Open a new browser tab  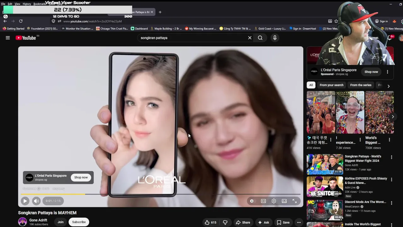click(x=160, y=12)
